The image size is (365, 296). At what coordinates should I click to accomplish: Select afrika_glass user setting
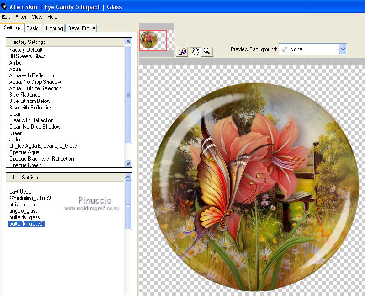tap(22, 205)
